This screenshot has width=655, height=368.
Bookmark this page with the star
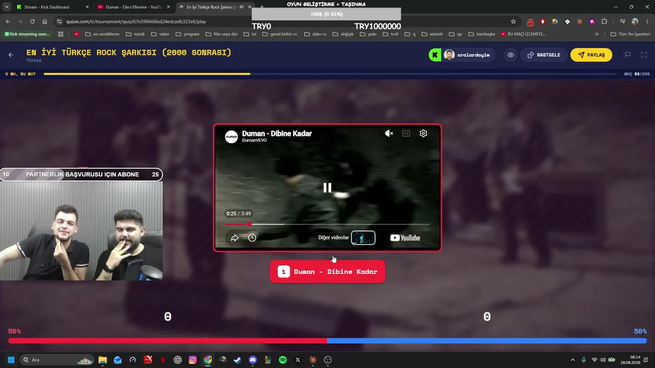[x=513, y=21]
